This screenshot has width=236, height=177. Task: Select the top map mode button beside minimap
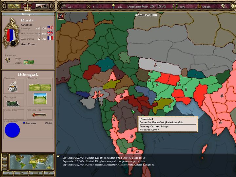click(x=4, y=156)
